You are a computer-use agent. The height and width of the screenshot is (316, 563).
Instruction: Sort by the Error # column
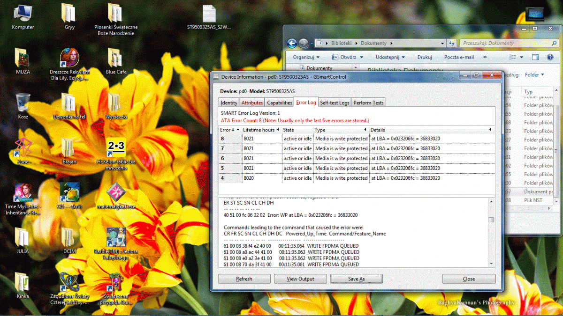pos(230,129)
